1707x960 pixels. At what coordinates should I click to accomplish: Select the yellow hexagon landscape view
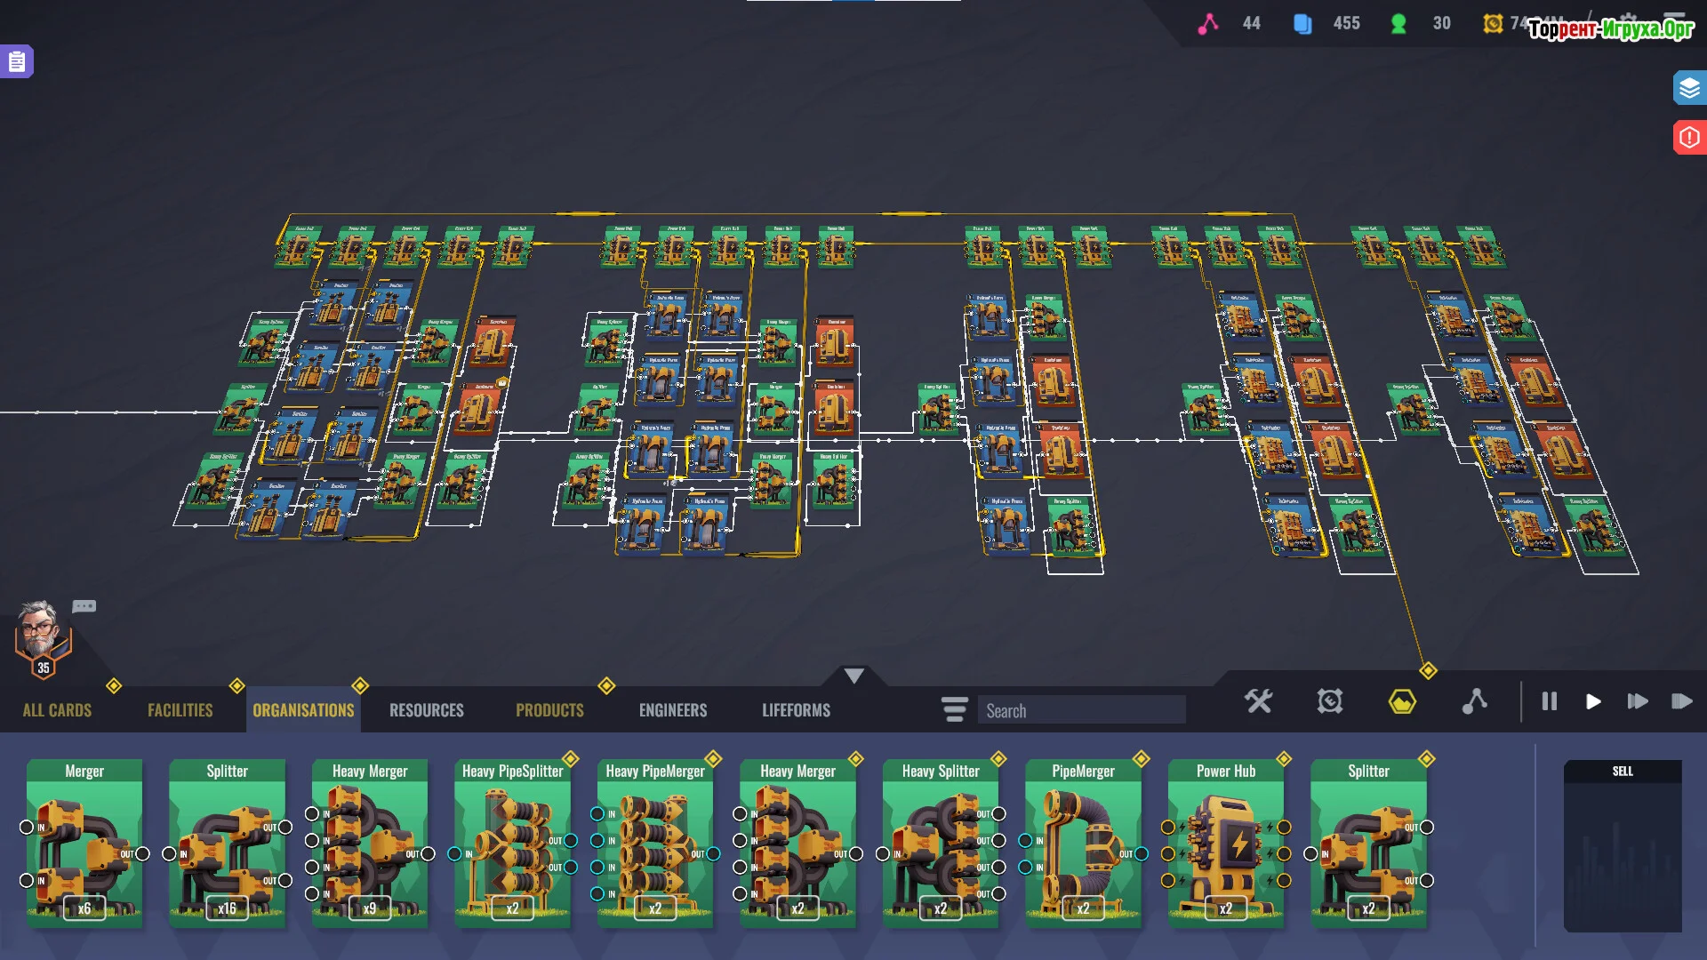tap(1402, 701)
